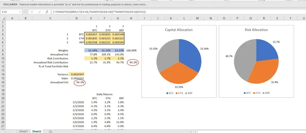Click XRP legend entry in Capital Allocation chart
This screenshot has width=306, height=133.
pos(188,93)
